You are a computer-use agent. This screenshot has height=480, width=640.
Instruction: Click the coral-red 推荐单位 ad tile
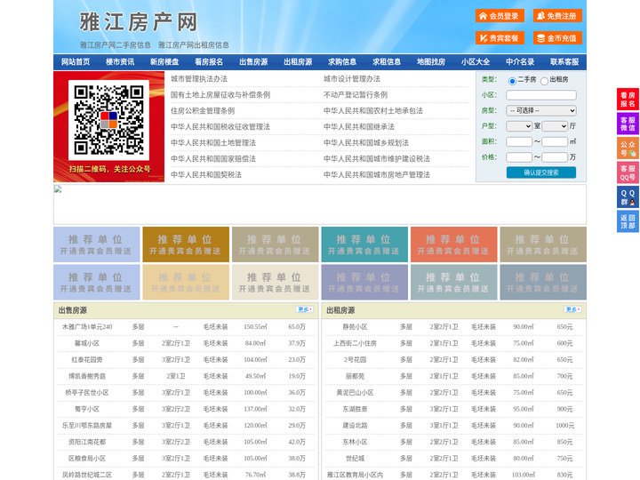pyautogui.click(x=454, y=244)
